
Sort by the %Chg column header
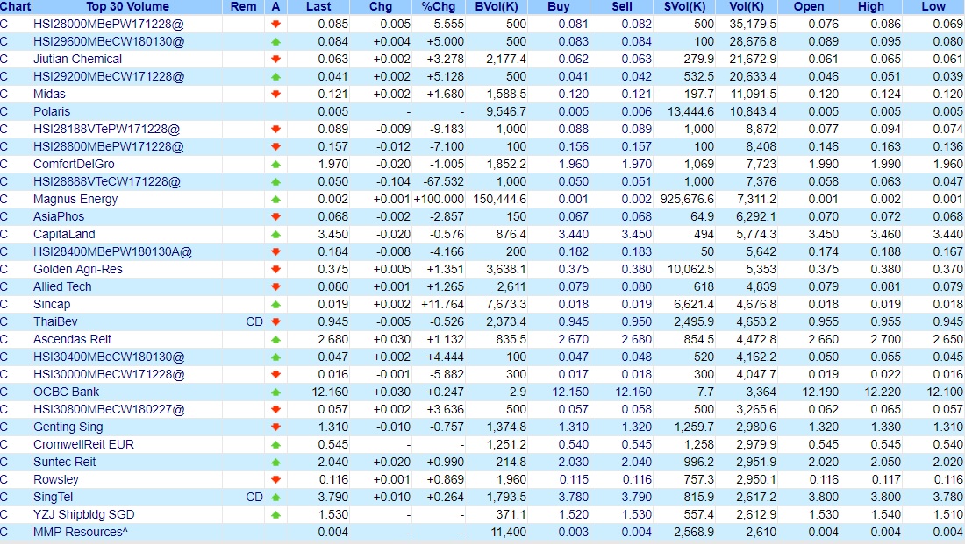click(439, 7)
